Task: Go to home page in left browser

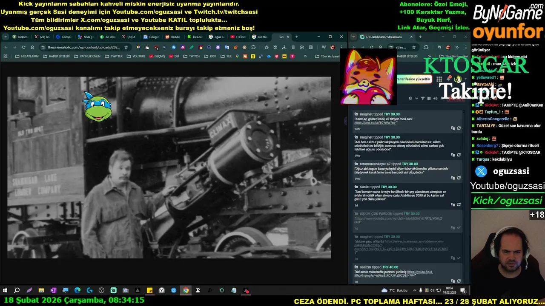Action: tap(32, 47)
